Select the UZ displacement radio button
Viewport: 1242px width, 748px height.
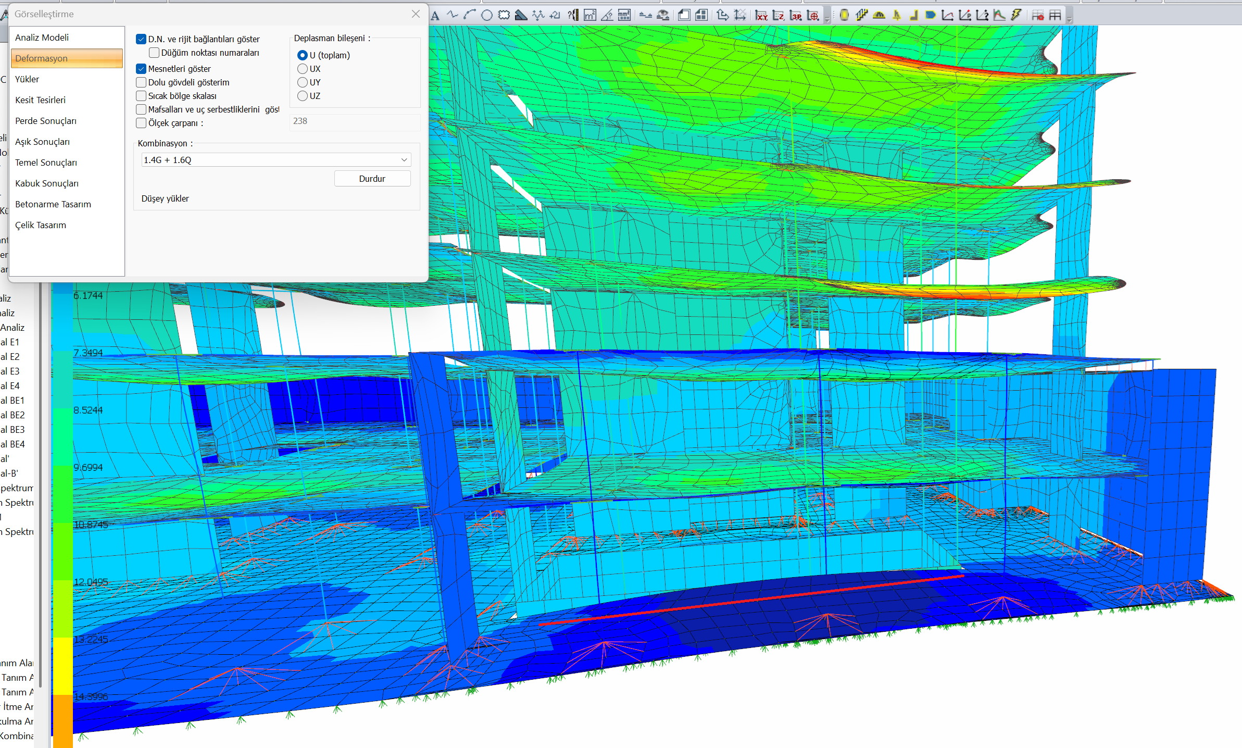pos(303,96)
